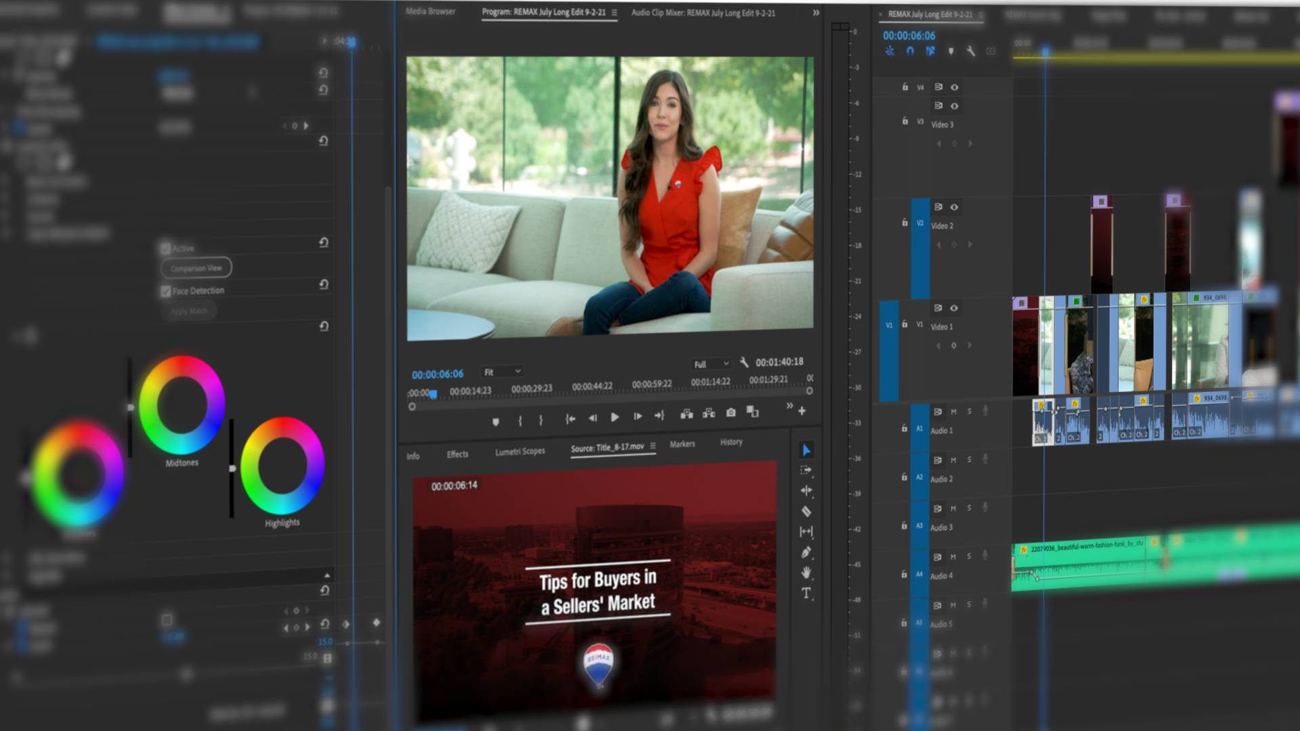Click the Midtones color wheel

(181, 405)
